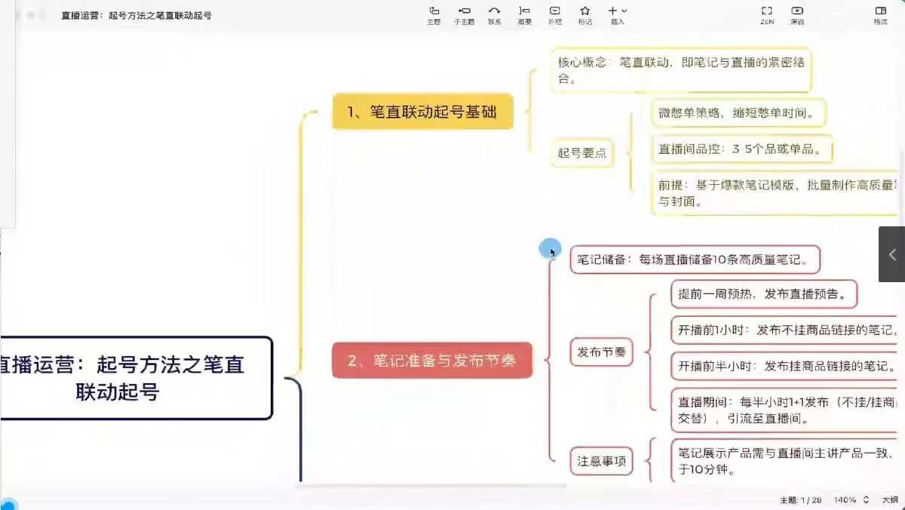Select topic 2、笔记准备与发布节奏
This screenshot has height=510, width=905.
(431, 361)
